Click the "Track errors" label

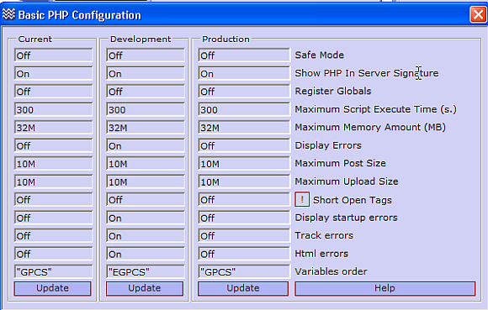[324, 235]
